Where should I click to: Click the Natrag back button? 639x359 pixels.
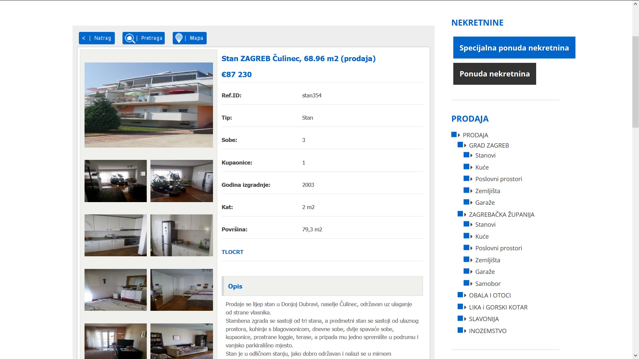(97, 38)
